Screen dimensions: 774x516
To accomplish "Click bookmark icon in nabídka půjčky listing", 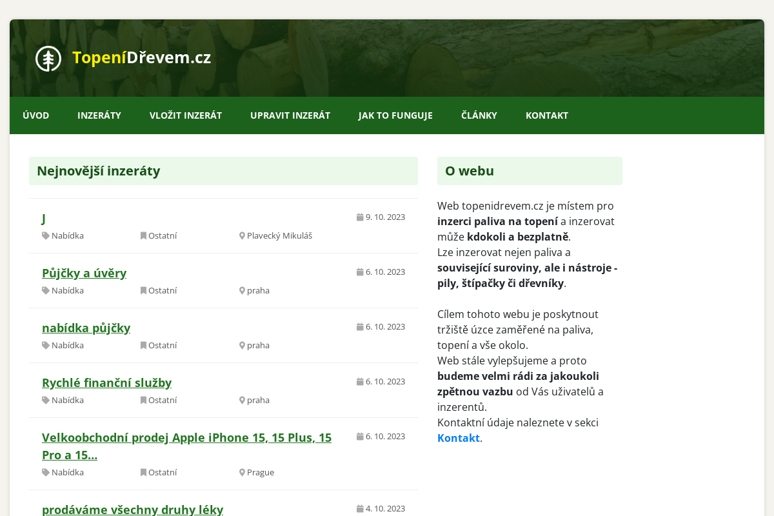I will click(x=143, y=345).
